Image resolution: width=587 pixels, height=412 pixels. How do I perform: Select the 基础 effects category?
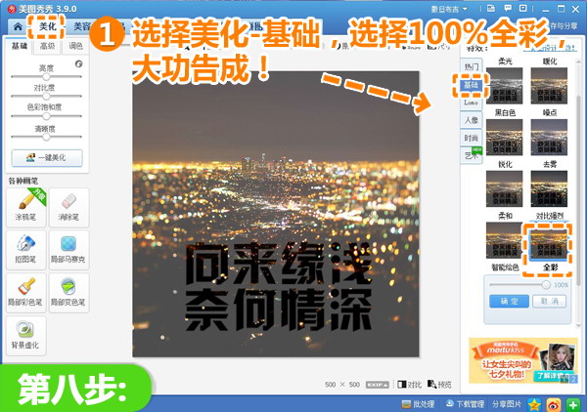coord(472,85)
